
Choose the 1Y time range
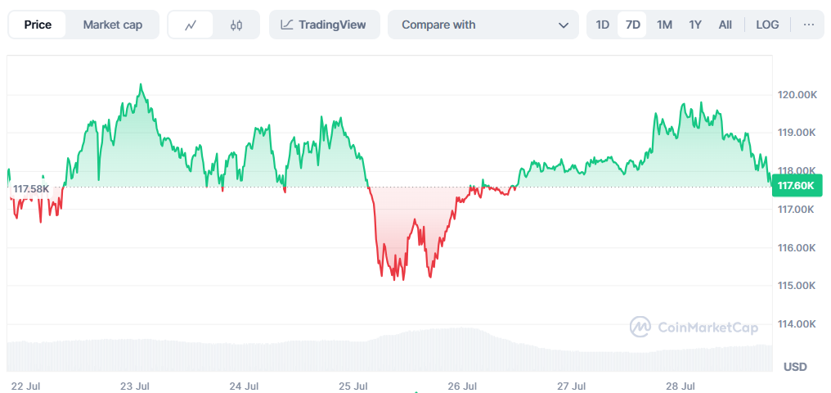coord(695,25)
